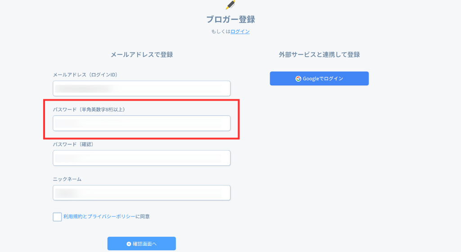Click the メールアドレスで登録 section heading

(142, 54)
